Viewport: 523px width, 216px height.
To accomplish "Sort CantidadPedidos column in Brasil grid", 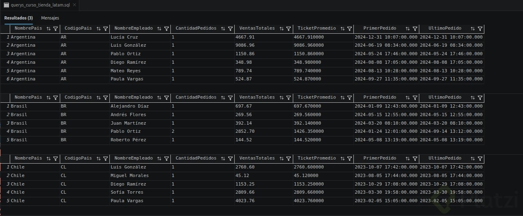I will [x=223, y=97].
